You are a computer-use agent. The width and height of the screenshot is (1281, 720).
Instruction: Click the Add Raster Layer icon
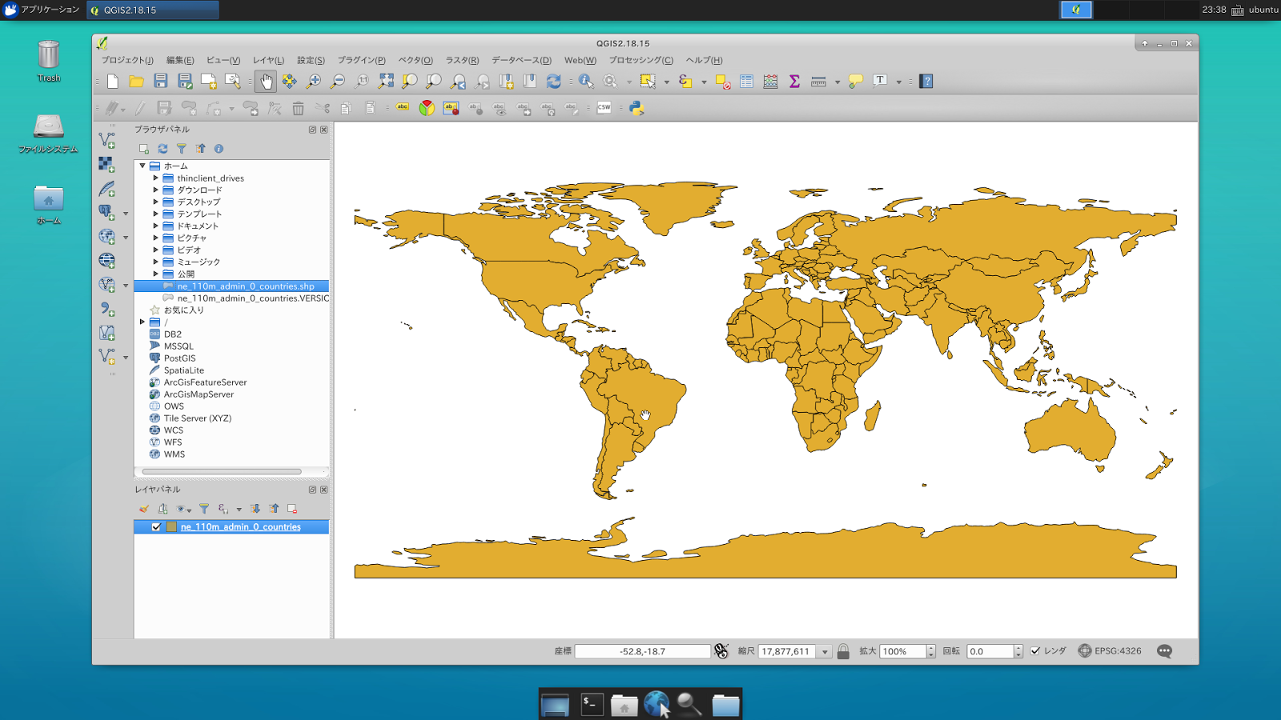pos(106,164)
